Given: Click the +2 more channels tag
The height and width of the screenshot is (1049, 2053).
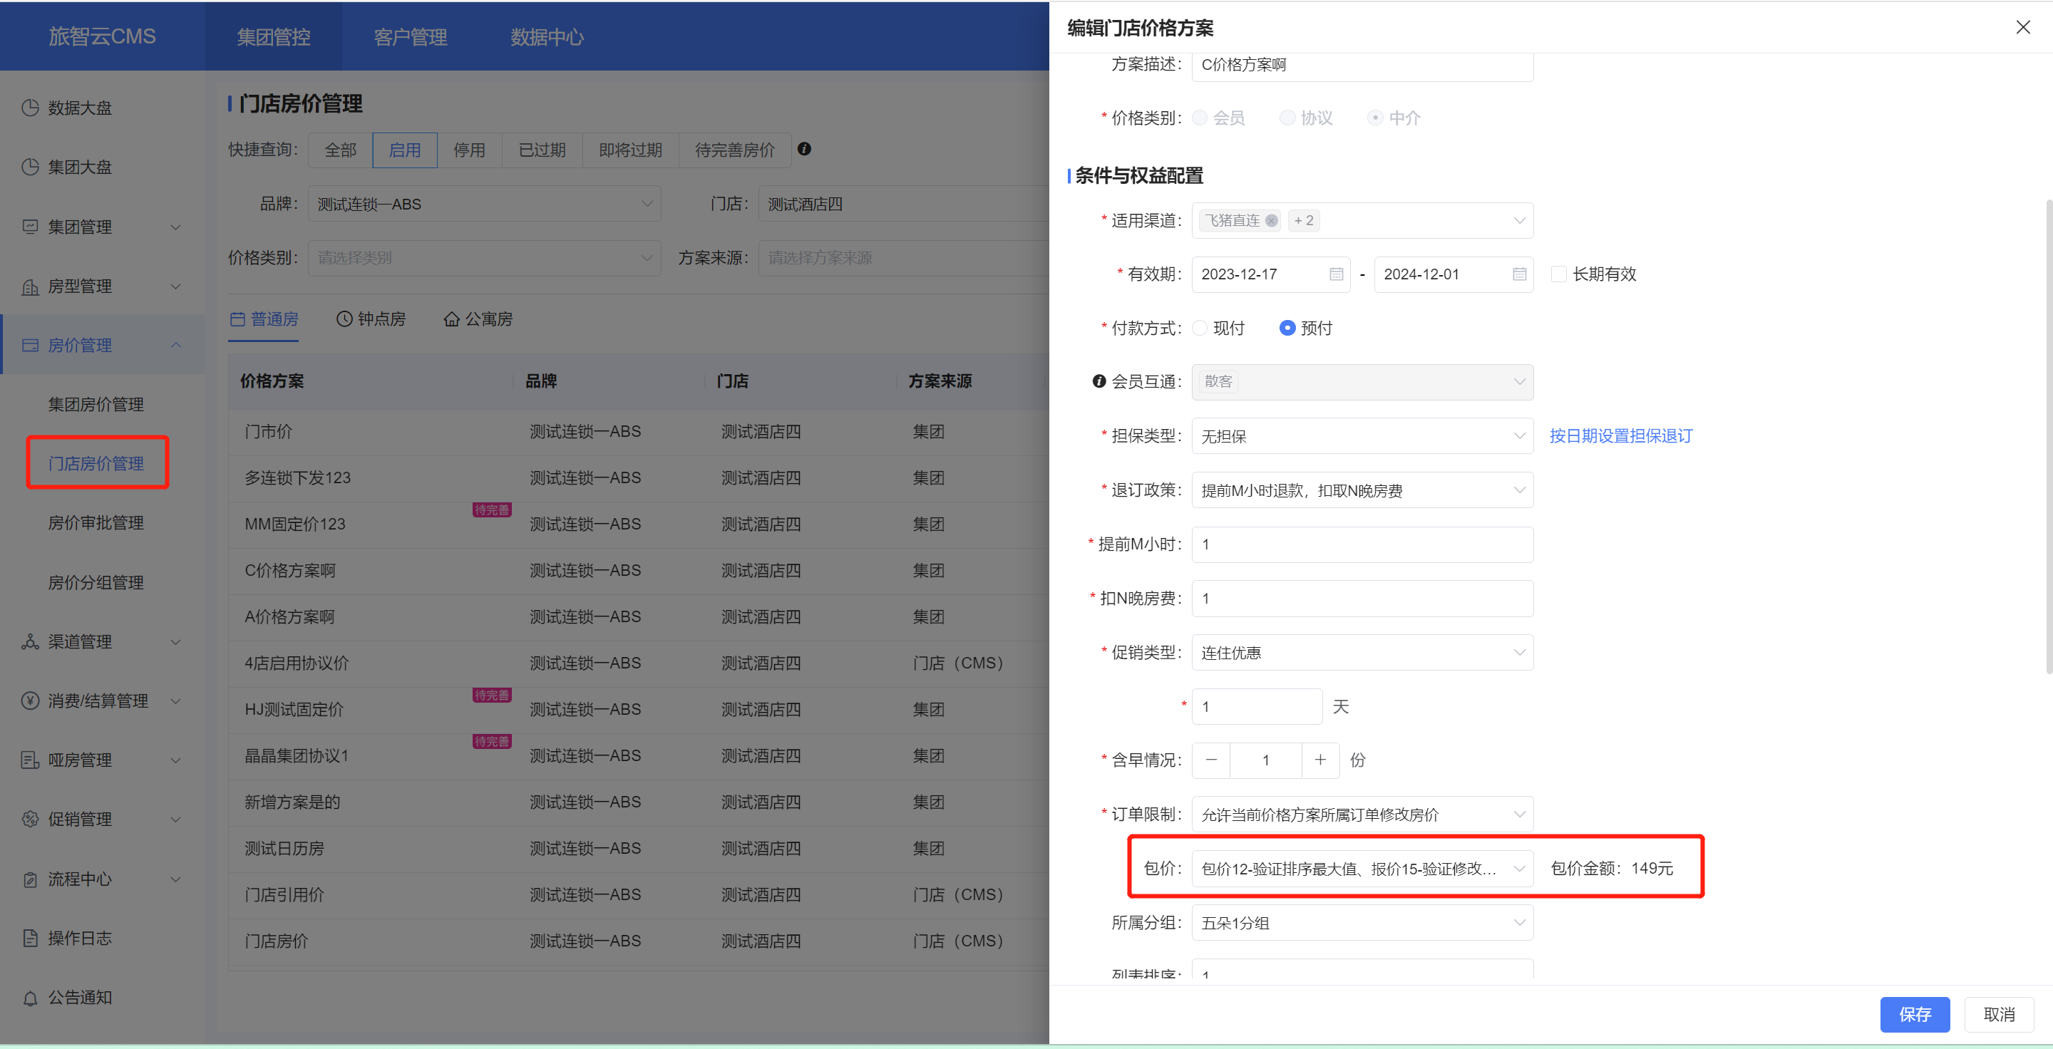Looking at the screenshot, I should 1304,221.
